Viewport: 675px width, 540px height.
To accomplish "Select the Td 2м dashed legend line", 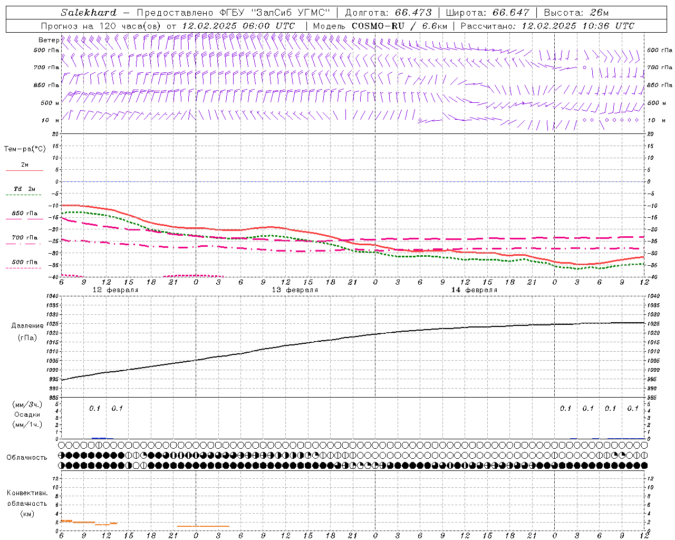I will (x=24, y=195).
